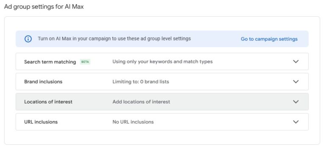The image size is (325, 152).
Task: Expand the Locations of interest chevron
Action: click(296, 101)
